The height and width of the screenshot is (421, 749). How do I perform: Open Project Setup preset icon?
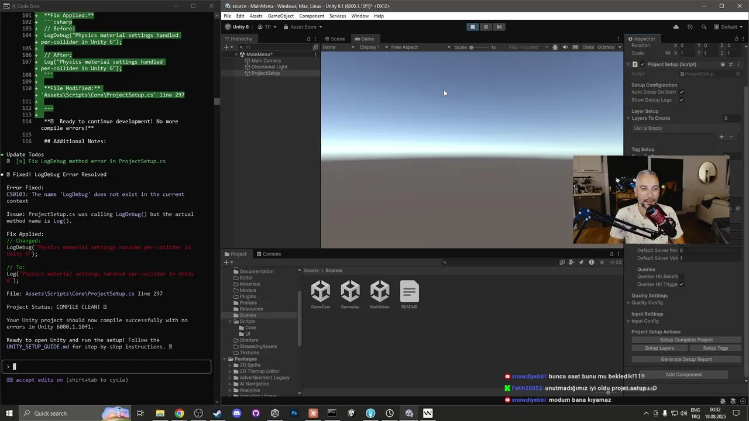(730, 64)
